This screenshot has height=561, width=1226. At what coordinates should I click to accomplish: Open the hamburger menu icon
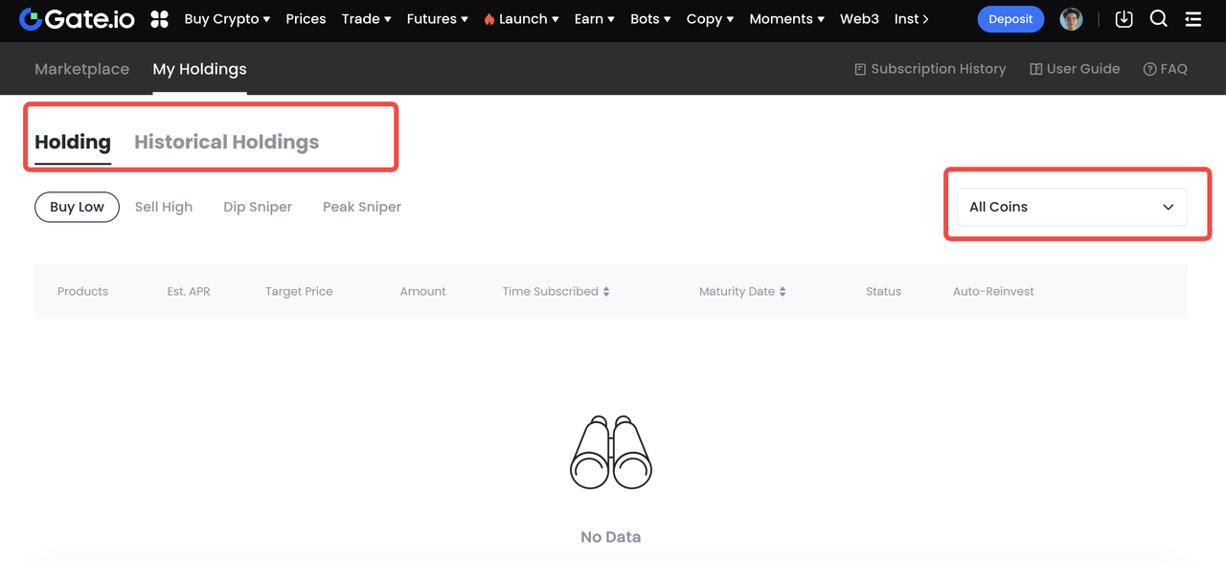(1192, 19)
